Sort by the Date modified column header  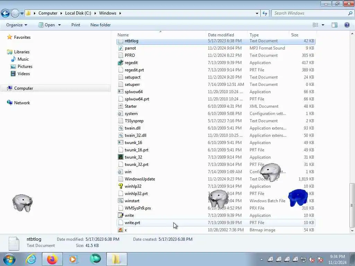pyautogui.click(x=227, y=35)
